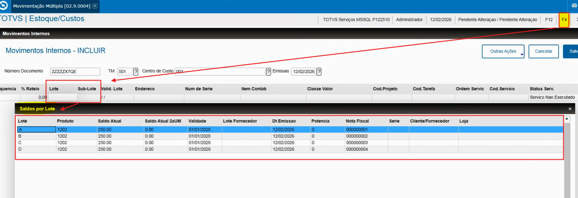
Task: Click the Centro de Custo input field
Action: pos(220,72)
